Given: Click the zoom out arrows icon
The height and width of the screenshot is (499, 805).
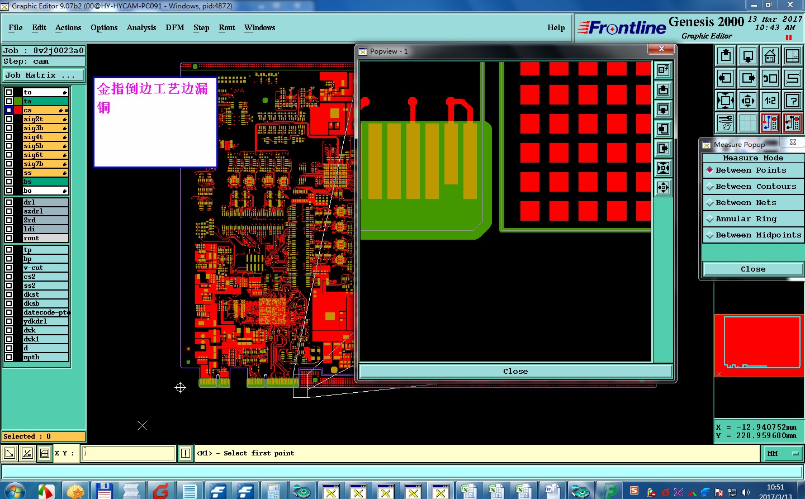Looking at the screenshot, I should coord(748,101).
